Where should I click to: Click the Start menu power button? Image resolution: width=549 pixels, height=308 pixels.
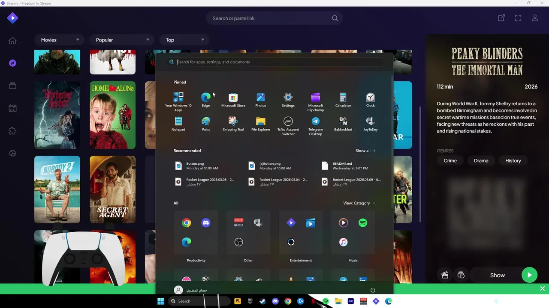(373, 290)
